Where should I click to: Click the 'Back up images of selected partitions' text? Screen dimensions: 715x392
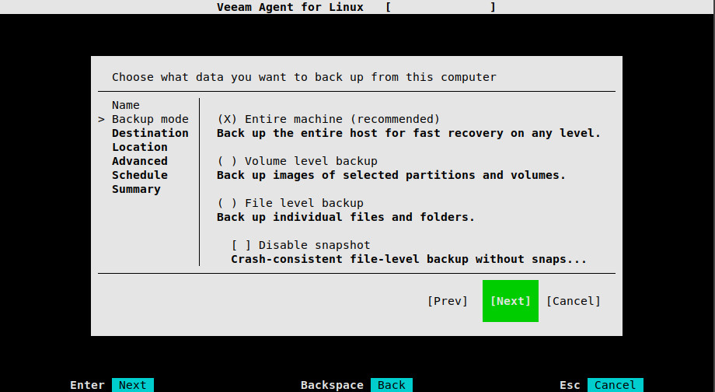click(391, 175)
